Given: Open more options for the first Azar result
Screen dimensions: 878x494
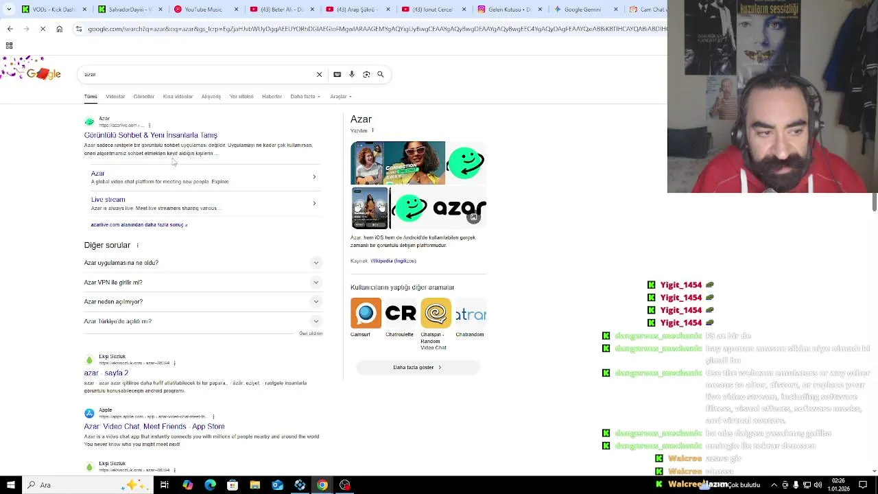Looking at the screenshot, I should tap(148, 126).
